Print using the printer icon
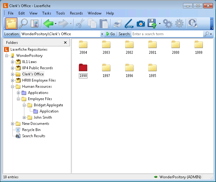 117,23
